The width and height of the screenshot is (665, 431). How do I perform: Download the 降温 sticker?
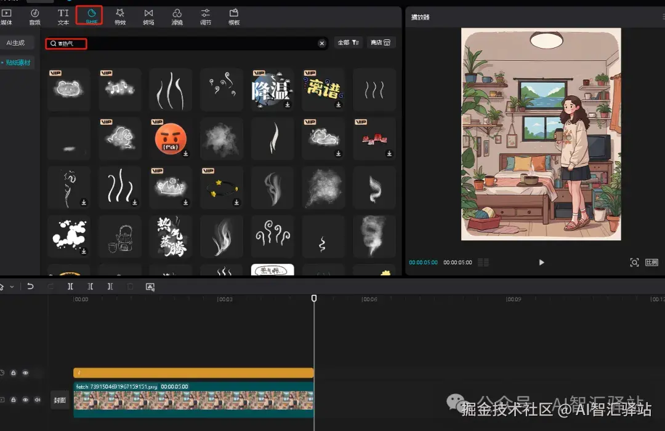(x=288, y=105)
